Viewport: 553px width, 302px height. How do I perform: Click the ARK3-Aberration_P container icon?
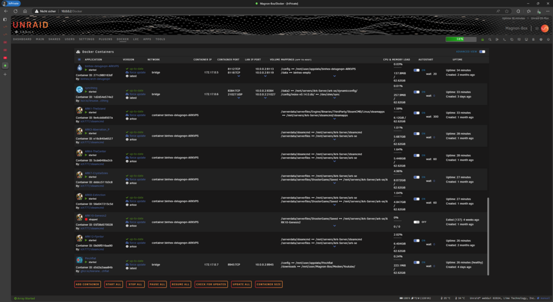79,131
